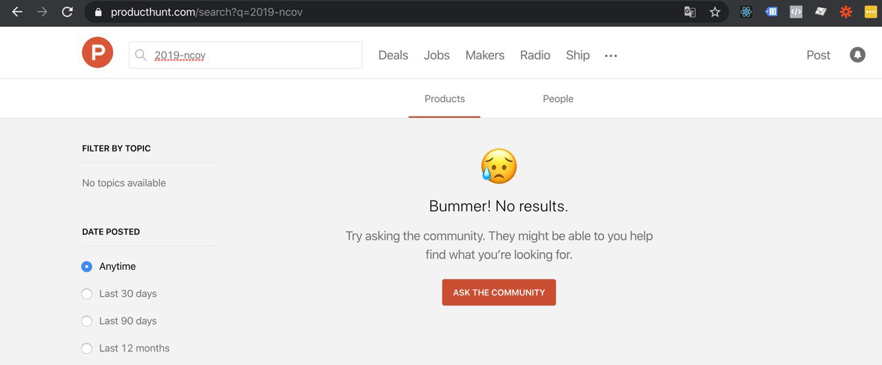
Task: Open the Google Translate icon in the address bar
Action: pyautogui.click(x=690, y=12)
